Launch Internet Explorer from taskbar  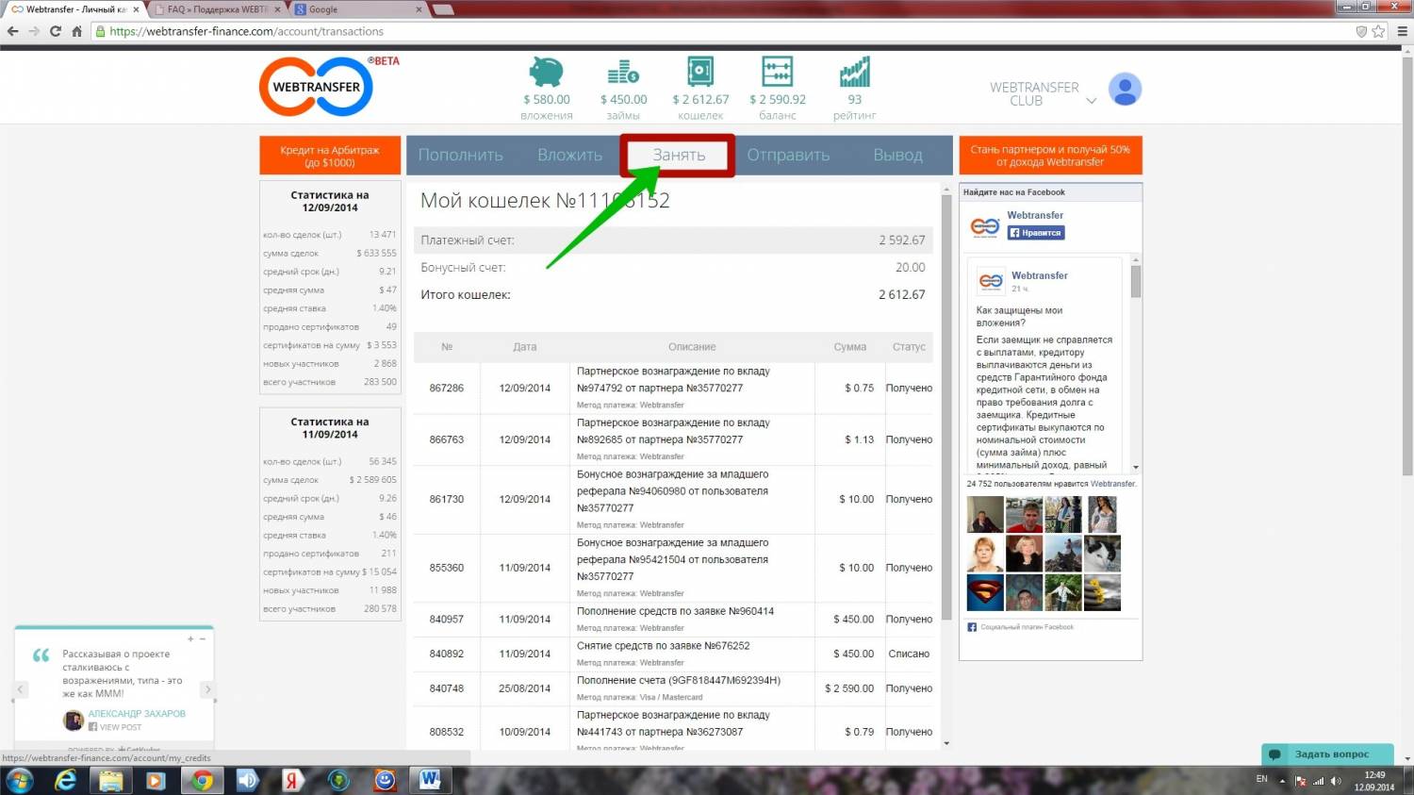65,781
